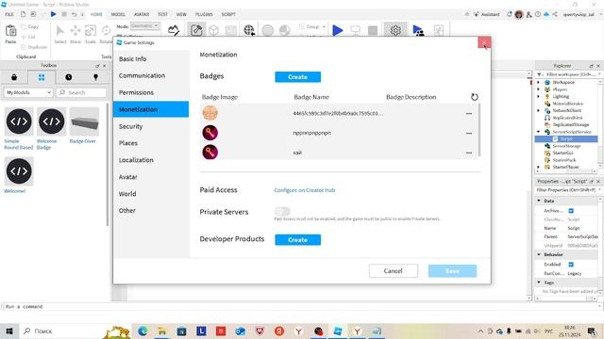Open the Assistant button in title bar
Viewport: 604px width, 339px height.
(x=486, y=14)
